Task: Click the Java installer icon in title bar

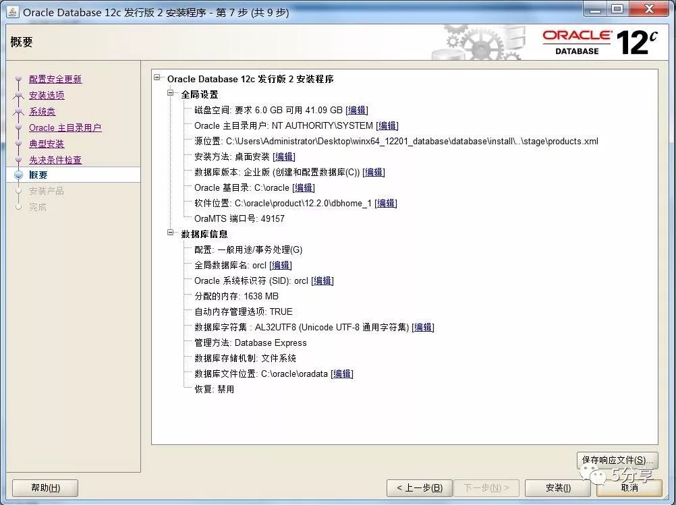Action: click(13, 11)
